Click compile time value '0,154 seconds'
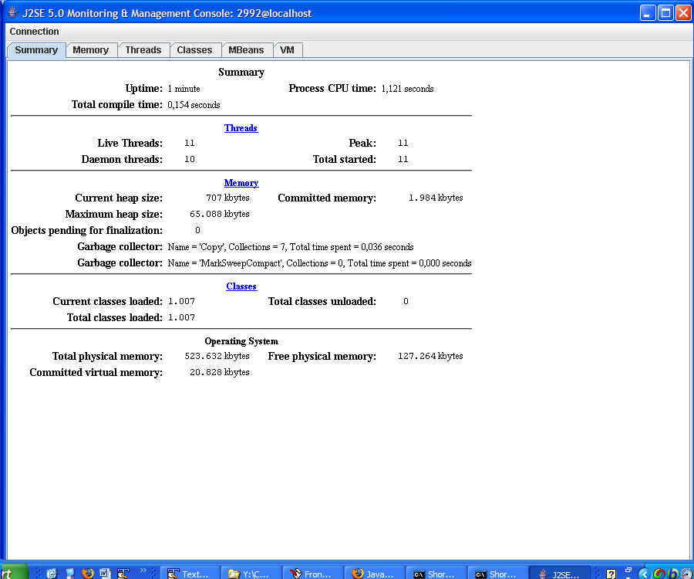The width and height of the screenshot is (694, 579). pos(194,105)
